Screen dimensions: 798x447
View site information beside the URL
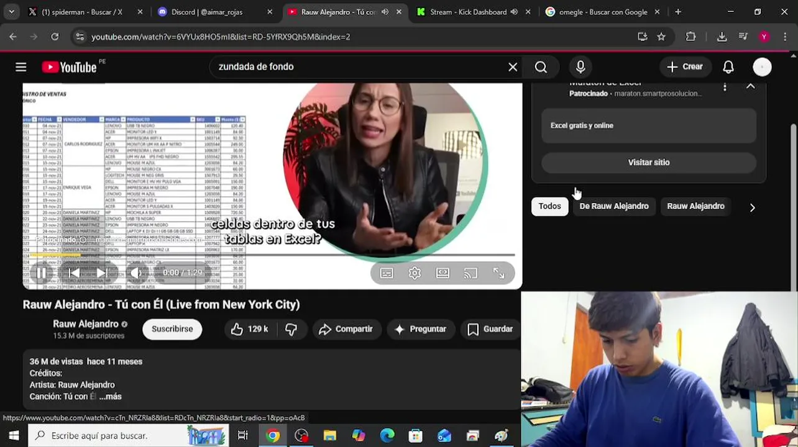[80, 37]
